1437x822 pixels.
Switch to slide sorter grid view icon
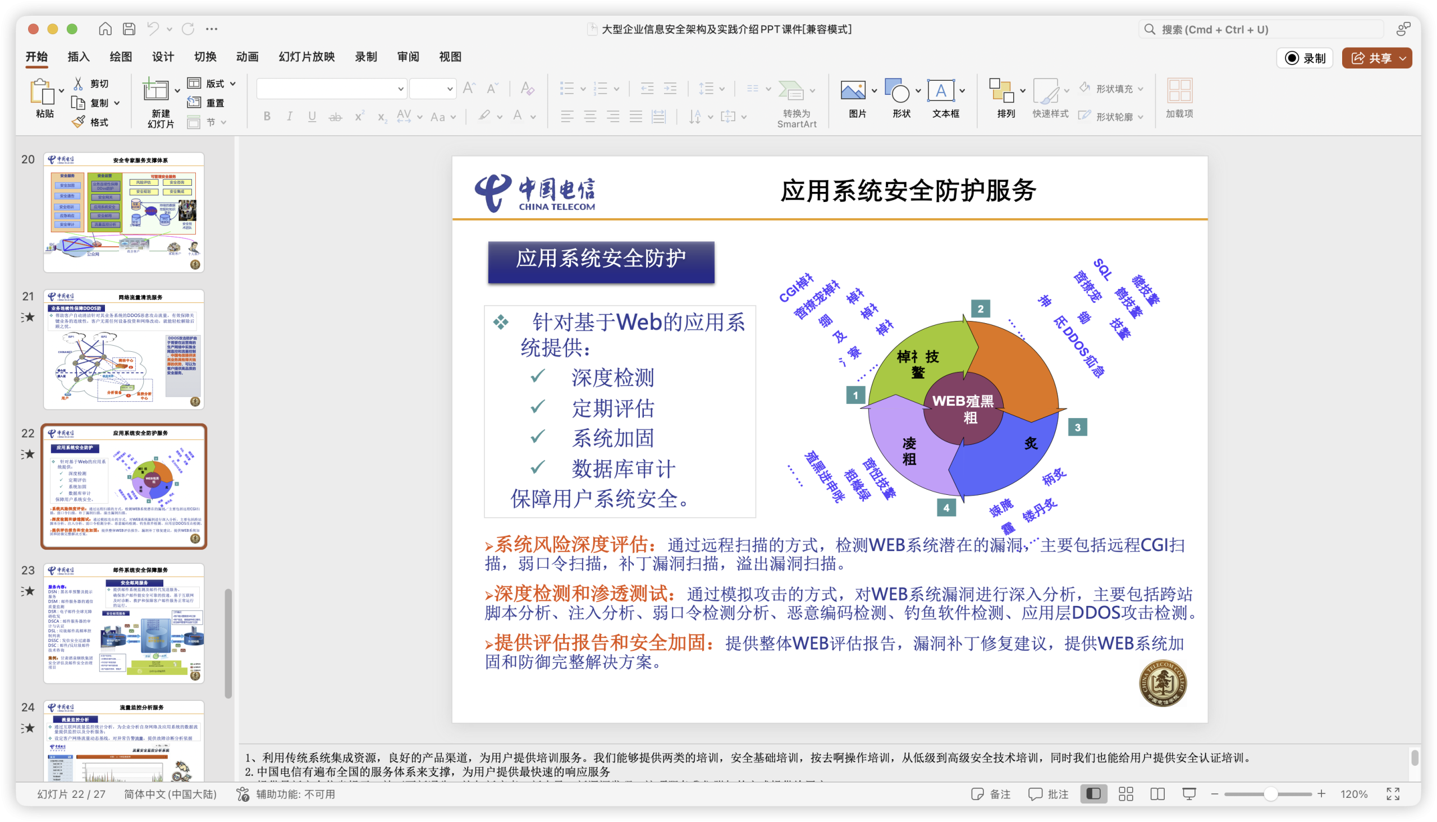(x=1126, y=794)
